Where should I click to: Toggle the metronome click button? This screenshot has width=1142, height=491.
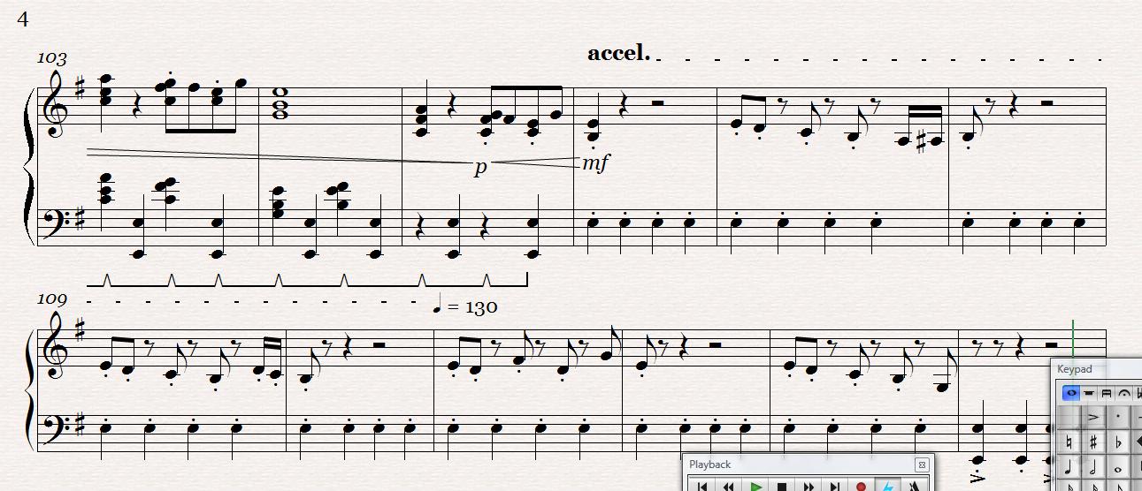click(915, 486)
